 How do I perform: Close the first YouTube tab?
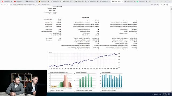[x=12, y=2]
